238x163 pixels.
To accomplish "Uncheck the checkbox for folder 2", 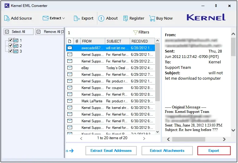I will 10,45.
